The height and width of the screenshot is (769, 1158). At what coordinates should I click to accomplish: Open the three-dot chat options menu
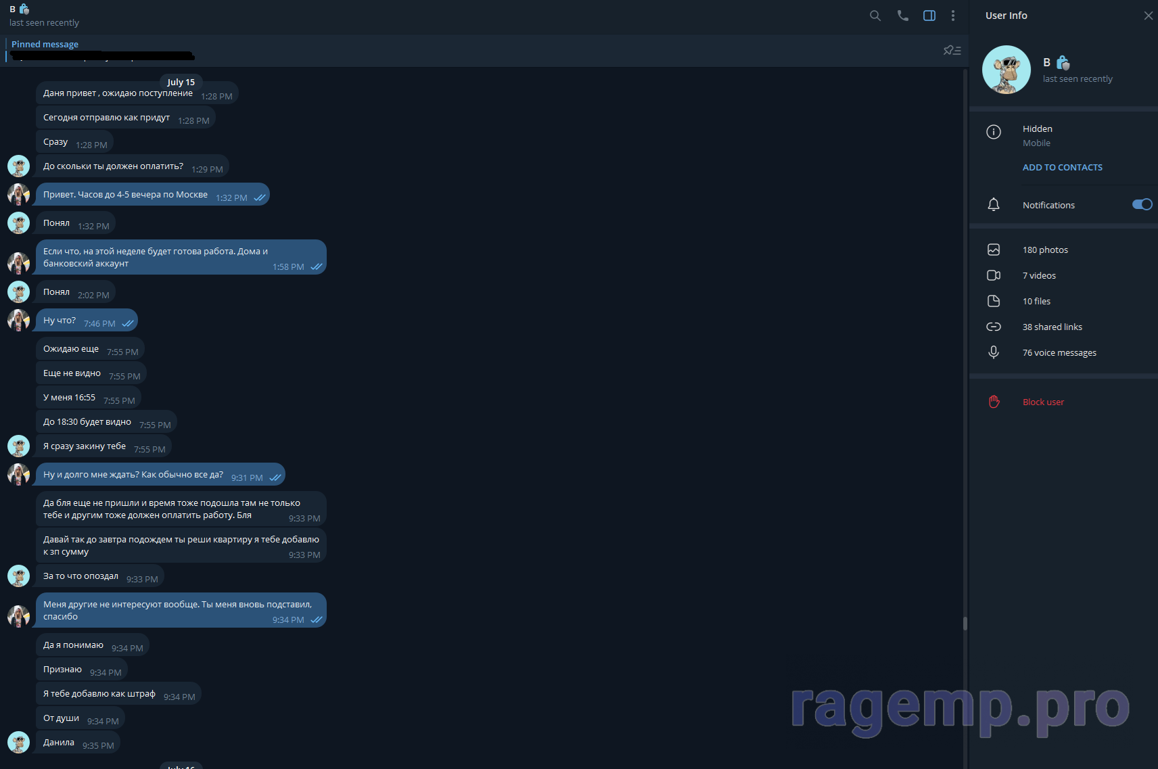coord(953,16)
